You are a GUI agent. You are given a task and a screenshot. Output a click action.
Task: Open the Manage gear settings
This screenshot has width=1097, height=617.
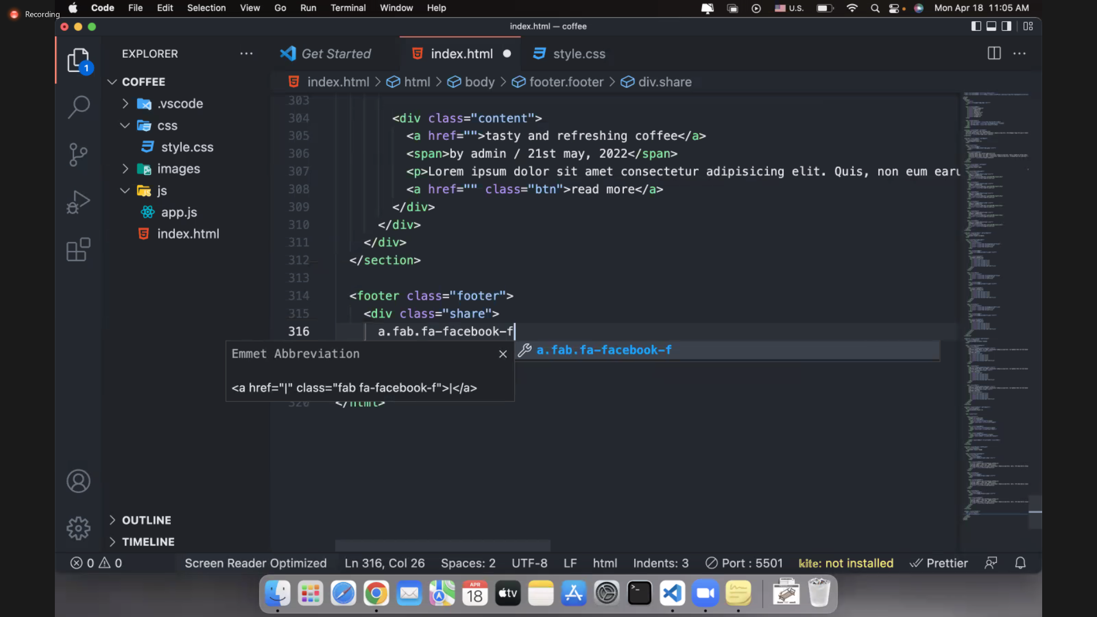[78, 528]
